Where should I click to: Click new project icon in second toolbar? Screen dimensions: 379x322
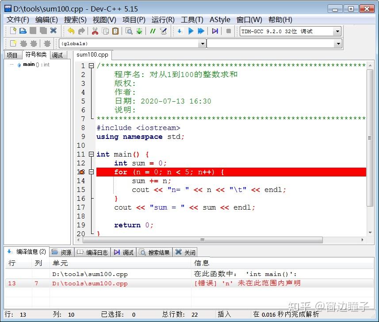13,43
